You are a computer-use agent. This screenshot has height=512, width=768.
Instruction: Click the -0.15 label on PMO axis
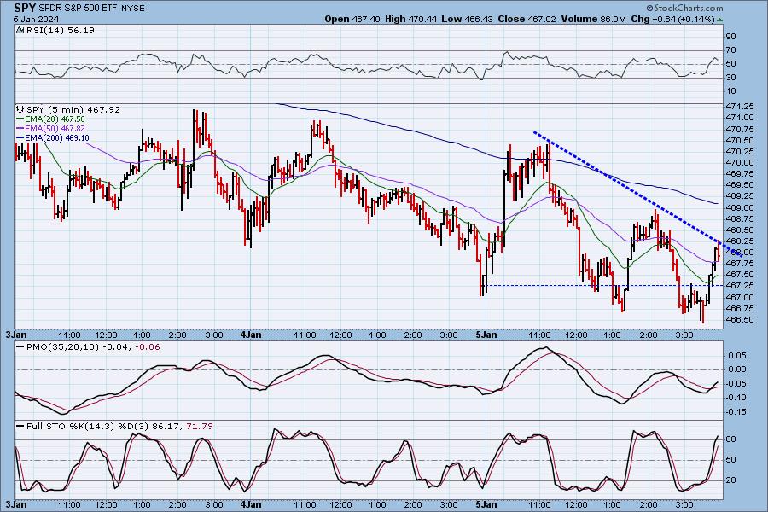736,412
